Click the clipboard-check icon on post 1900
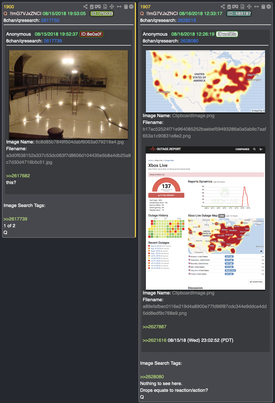The width and height of the screenshot is (275, 403). coord(92,7)
